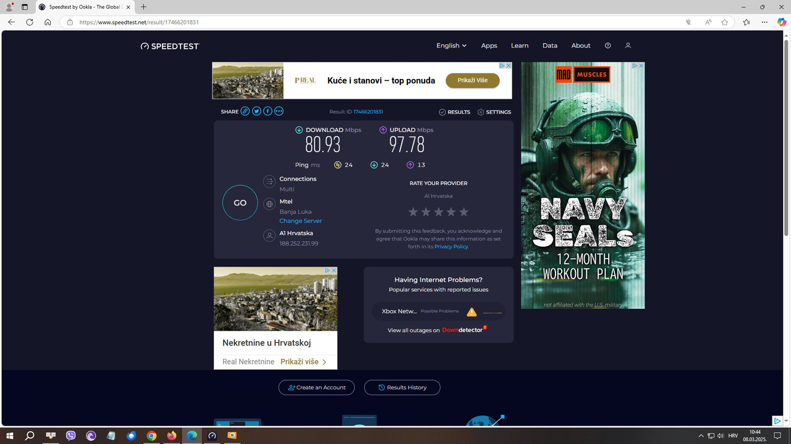The image size is (791, 444).
Task: Open Windows Start menu
Action: pos(10,435)
